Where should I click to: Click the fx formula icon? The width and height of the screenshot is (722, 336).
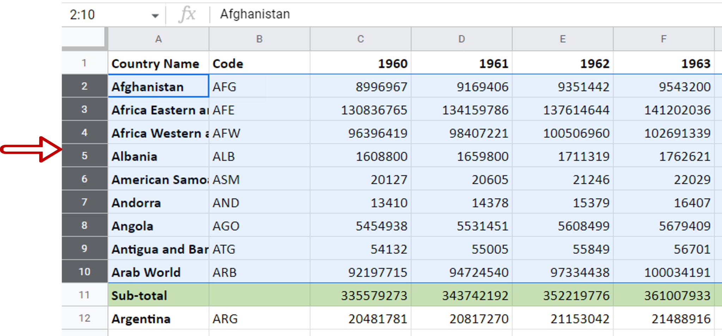[x=188, y=14]
